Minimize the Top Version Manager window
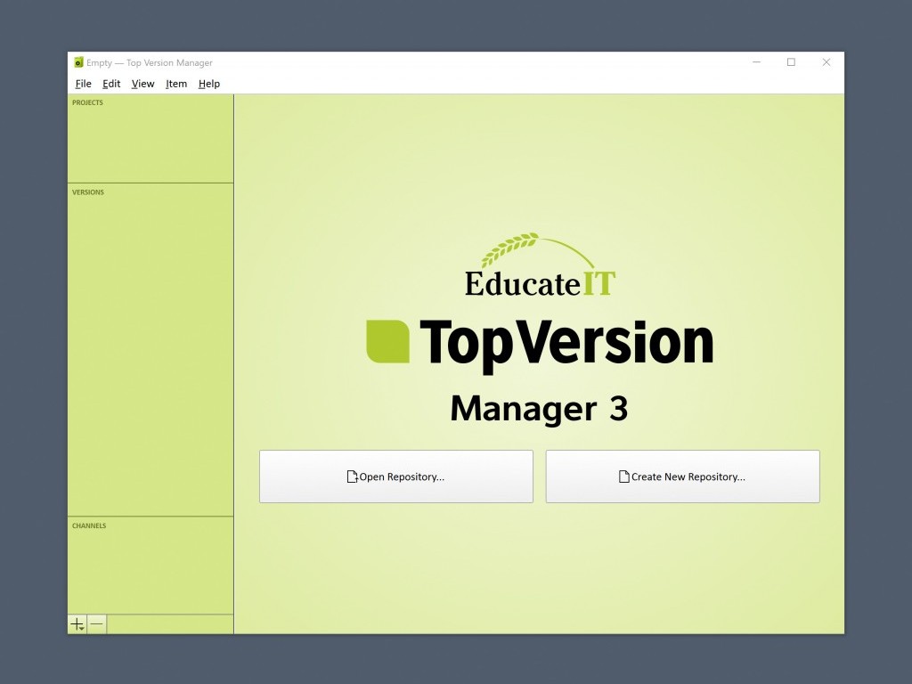The image size is (912, 684). (756, 62)
